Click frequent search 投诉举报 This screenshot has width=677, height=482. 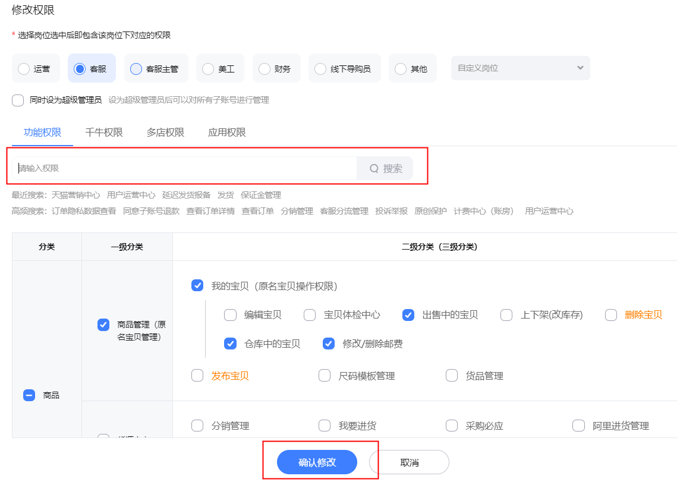click(x=392, y=211)
